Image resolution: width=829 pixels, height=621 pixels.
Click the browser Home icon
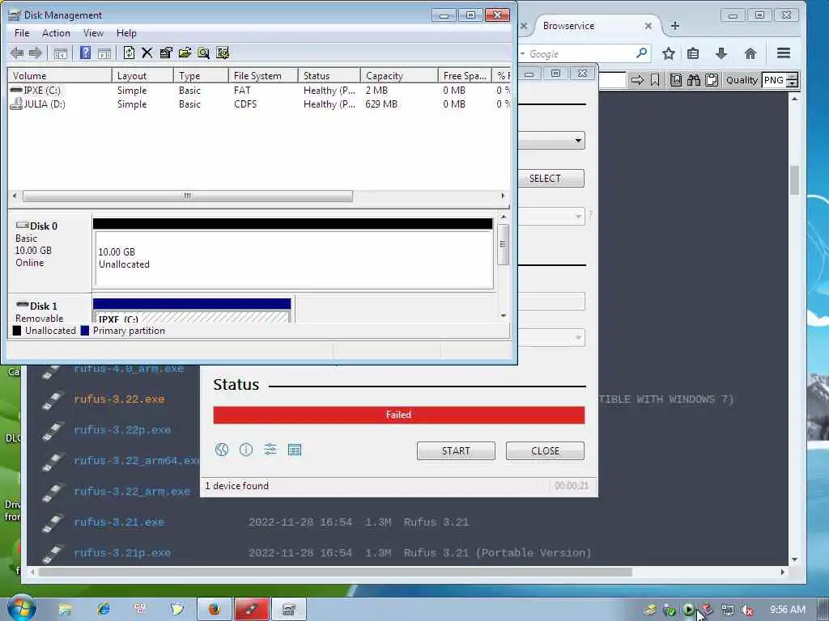(x=750, y=53)
